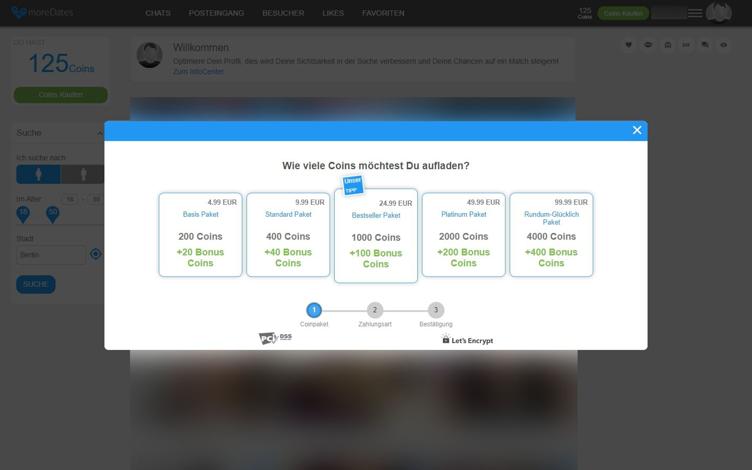752x470 pixels.
Task: Collapse the Suche panel
Action: tap(100, 133)
